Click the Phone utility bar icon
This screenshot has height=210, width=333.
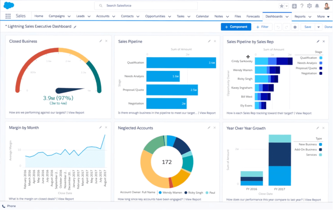[4, 206]
